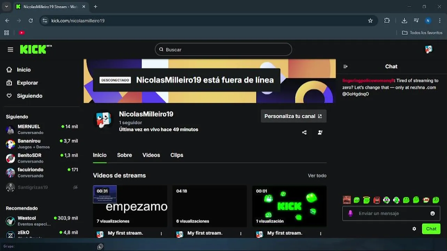Click the green Chat send button

pyautogui.click(x=431, y=229)
